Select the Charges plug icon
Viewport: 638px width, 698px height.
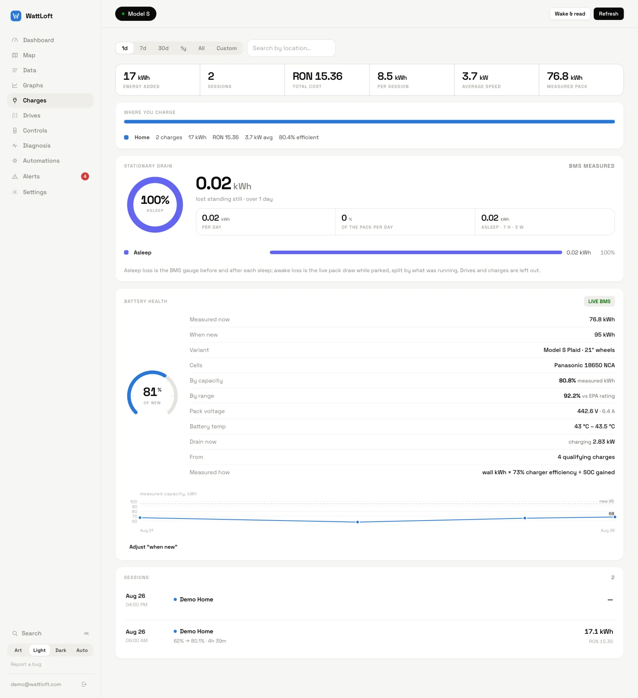click(x=15, y=101)
